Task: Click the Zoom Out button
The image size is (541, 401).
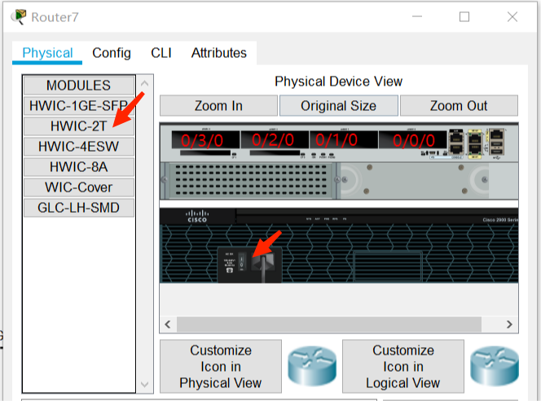Action: (459, 106)
